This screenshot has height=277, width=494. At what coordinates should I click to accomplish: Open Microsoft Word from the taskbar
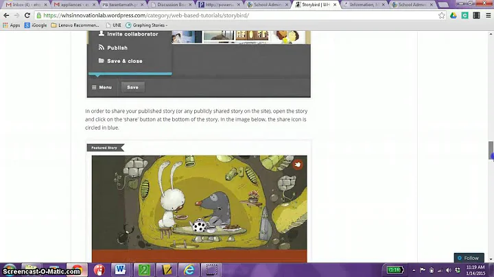[x=120, y=269]
